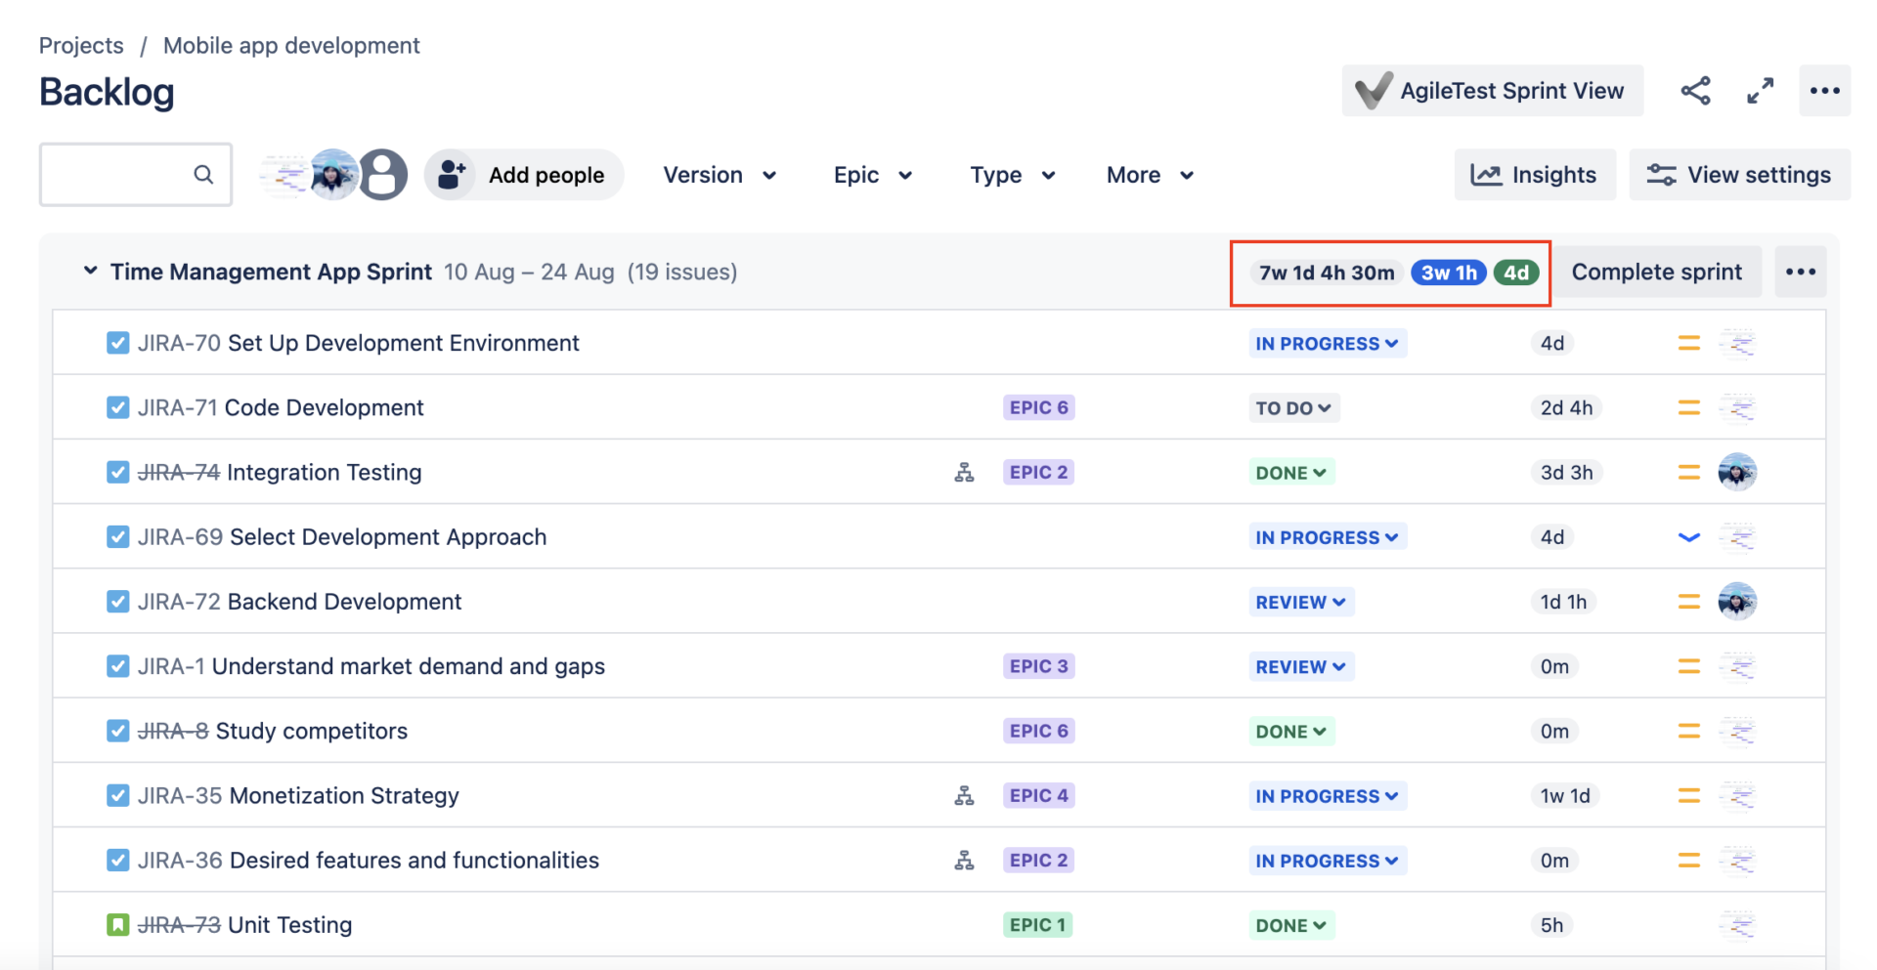1877x970 pixels.
Task: Check the checkbox on JIRA-70
Action: click(x=117, y=343)
